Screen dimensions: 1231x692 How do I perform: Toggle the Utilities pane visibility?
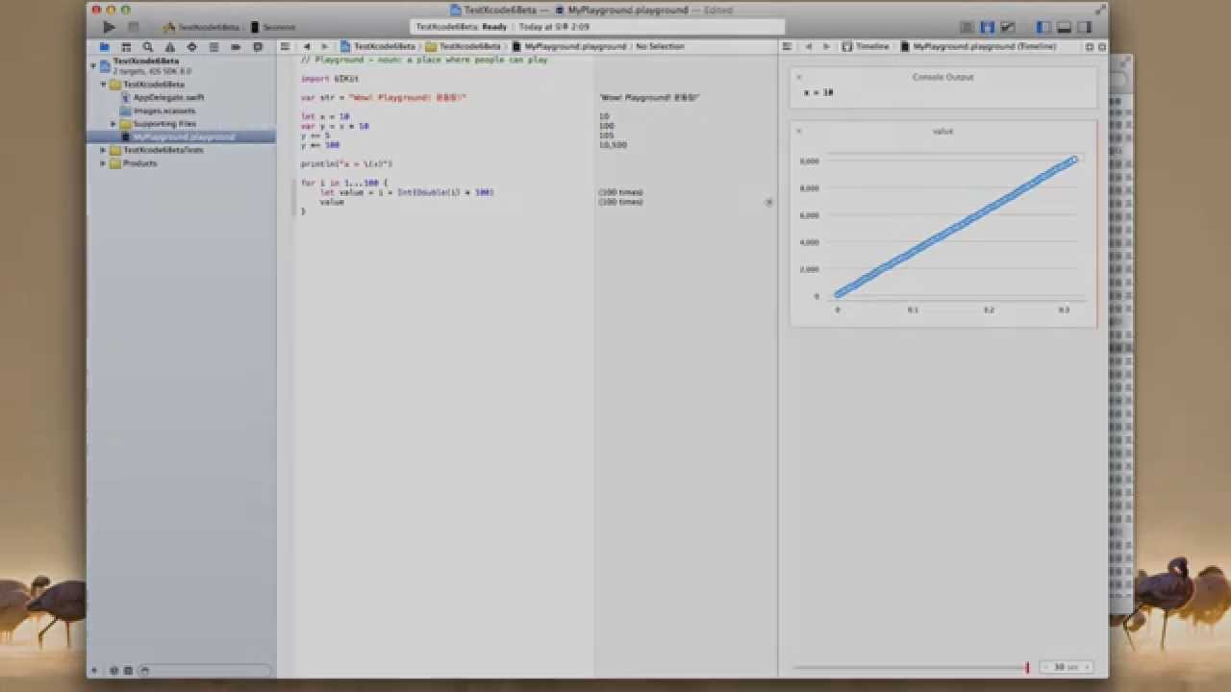(1085, 27)
